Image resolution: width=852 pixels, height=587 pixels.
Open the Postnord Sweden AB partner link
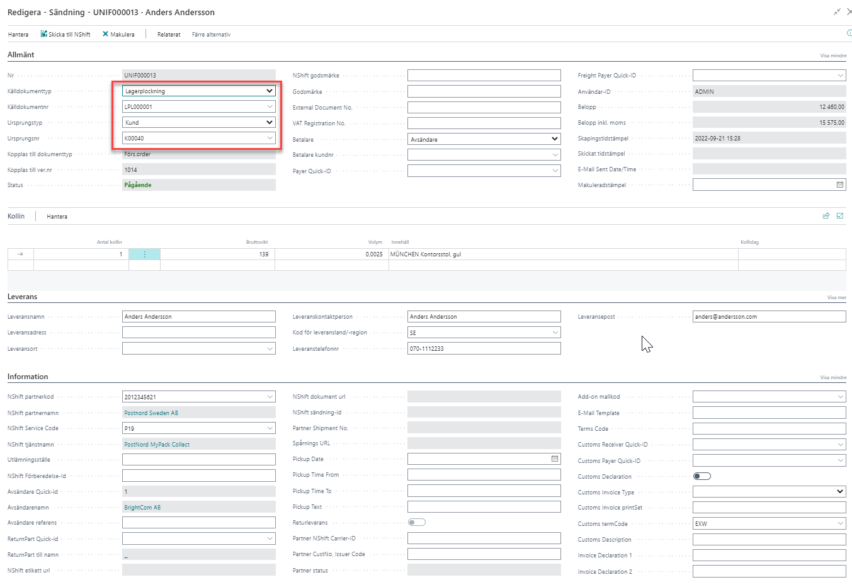[x=151, y=413]
